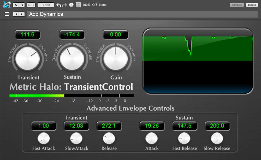Click the redo arrow icon
The width and height of the screenshot is (261, 160).
(x=64, y=5)
